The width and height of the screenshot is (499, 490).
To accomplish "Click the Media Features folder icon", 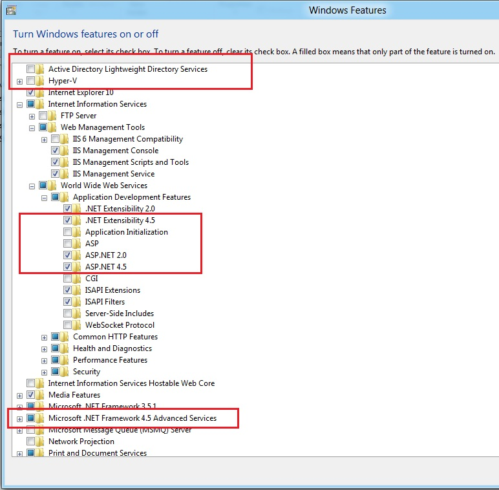I will pos(41,395).
